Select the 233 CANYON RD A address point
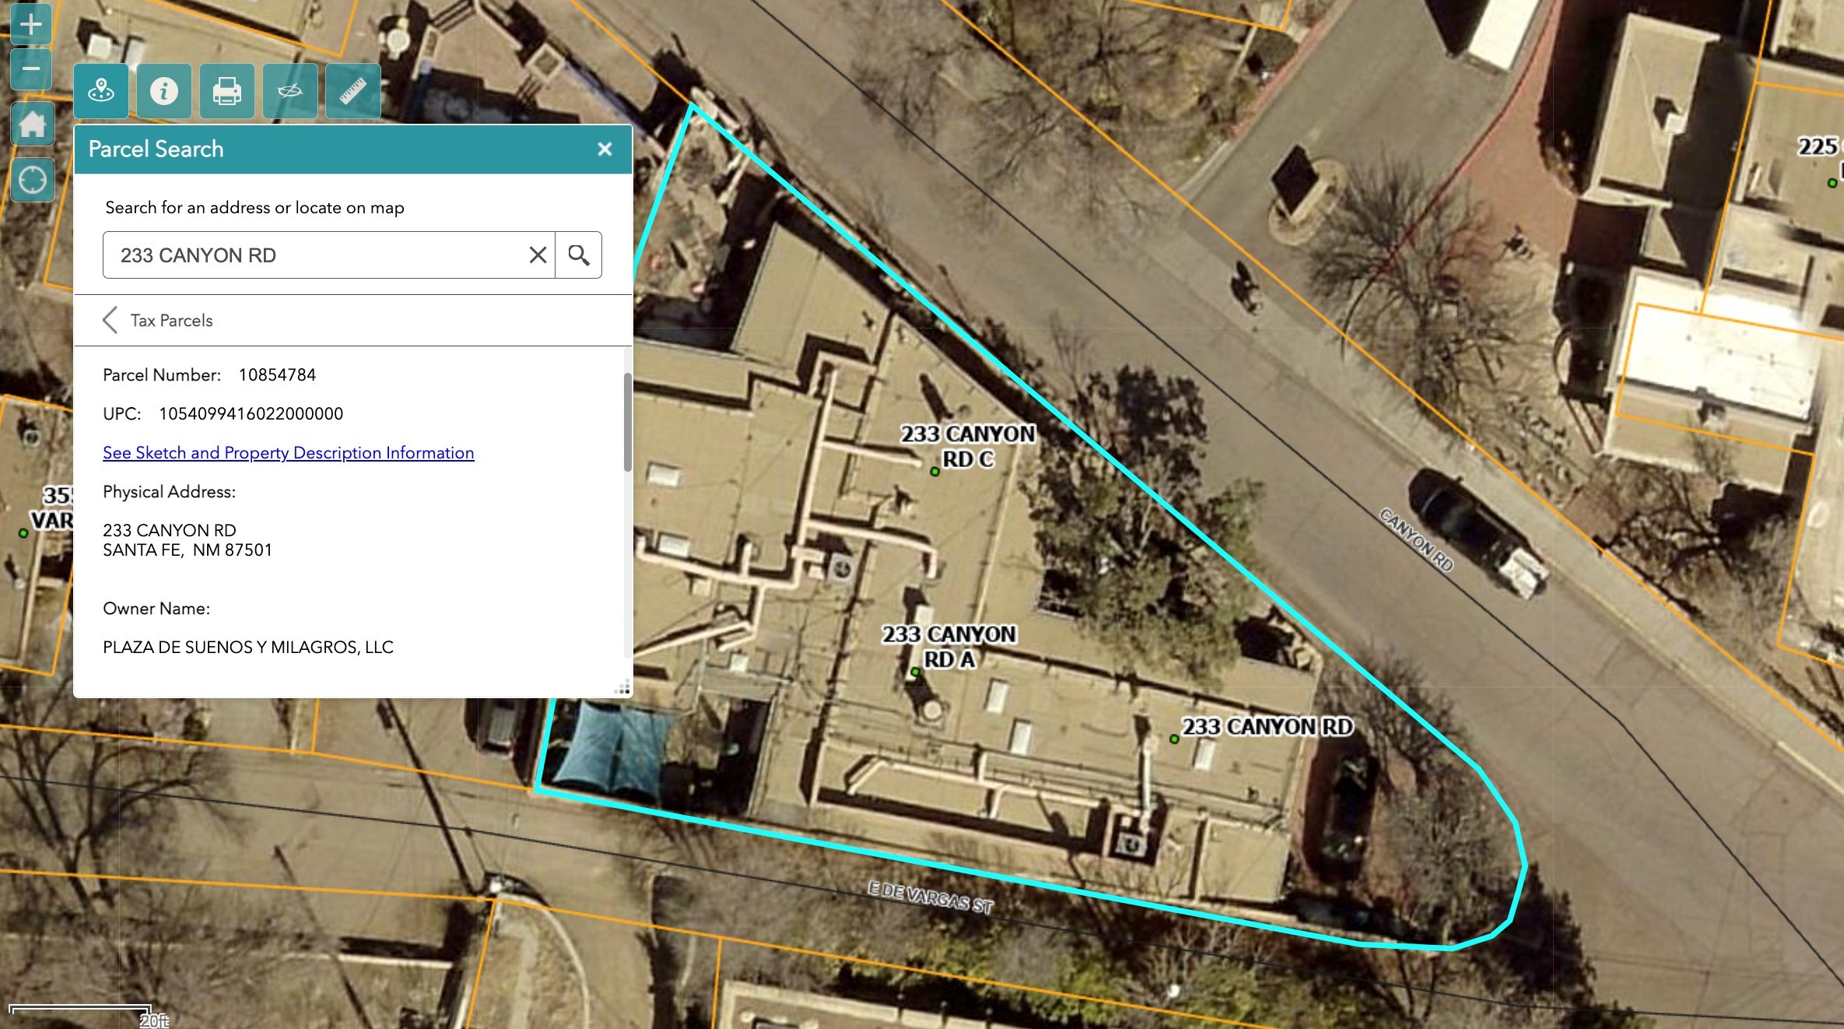Screen dimensions: 1844x1029 tap(915, 672)
